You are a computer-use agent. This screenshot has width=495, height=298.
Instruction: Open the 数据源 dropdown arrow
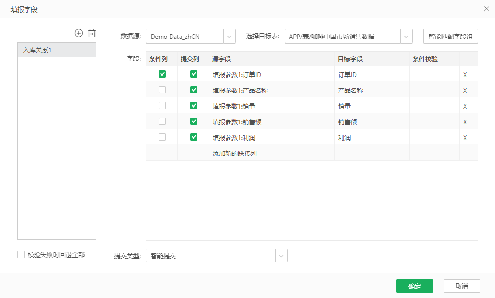(229, 37)
